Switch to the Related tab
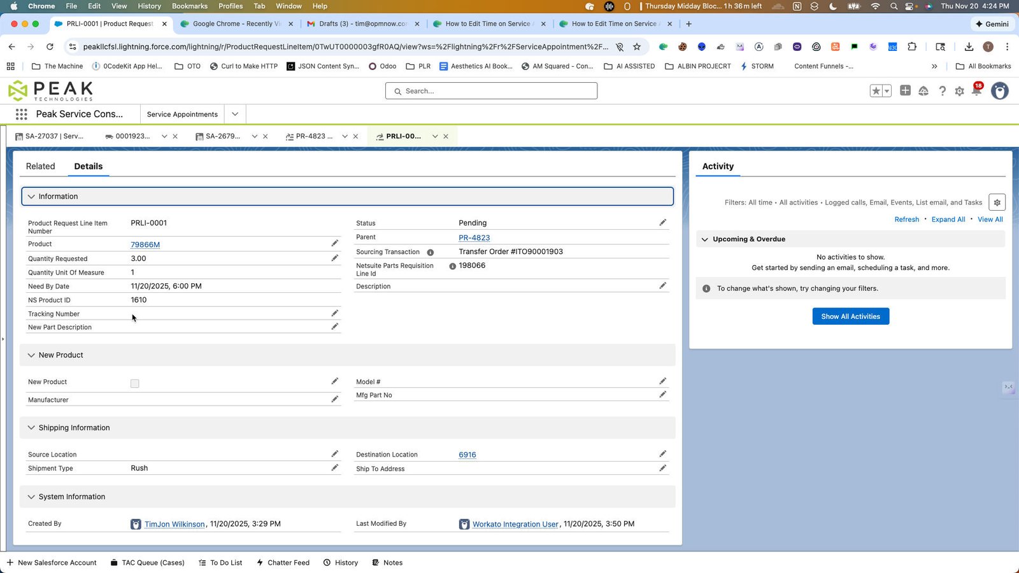 [40, 166]
